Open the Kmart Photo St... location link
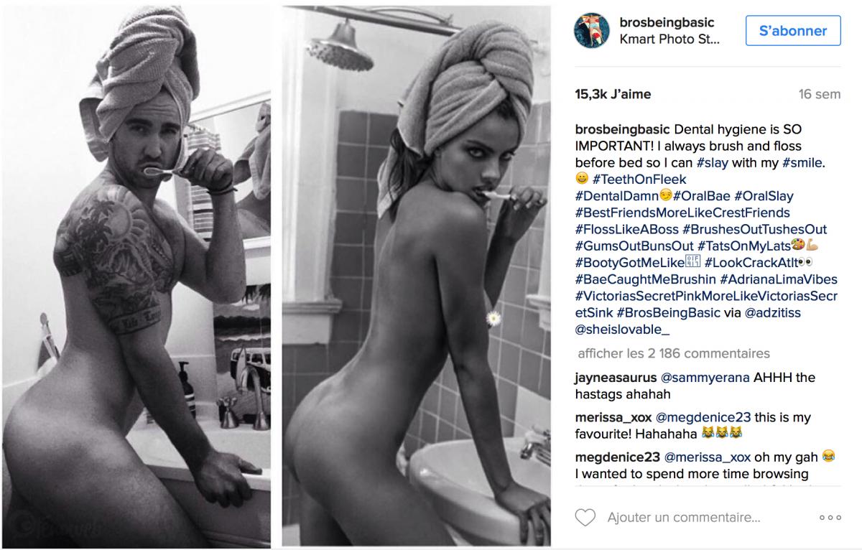Screen dimensions: 862x550 (x=669, y=39)
